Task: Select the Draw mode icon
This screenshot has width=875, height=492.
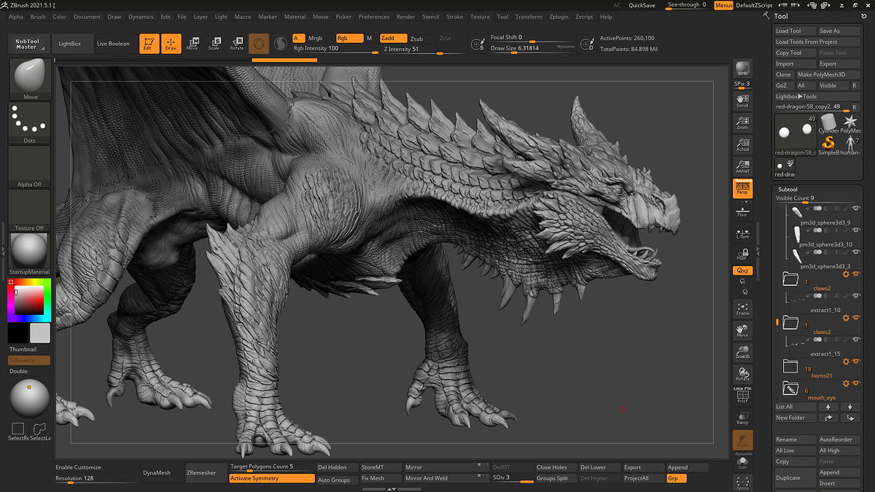Action: pyautogui.click(x=171, y=44)
